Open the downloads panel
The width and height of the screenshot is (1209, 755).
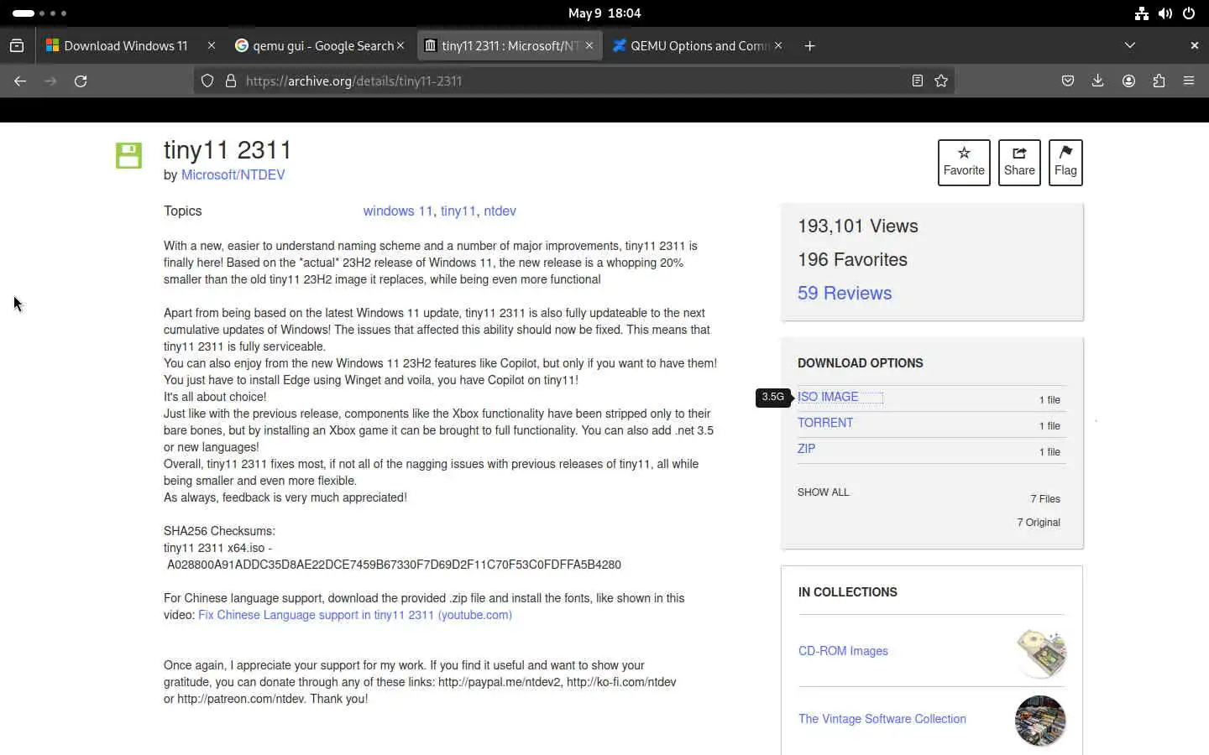coord(1097,81)
